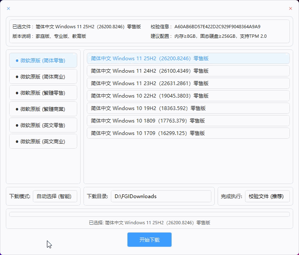The image size is (299, 255).
Task: Open 微軟原版 (繁體零售) category
Action: click(x=43, y=93)
